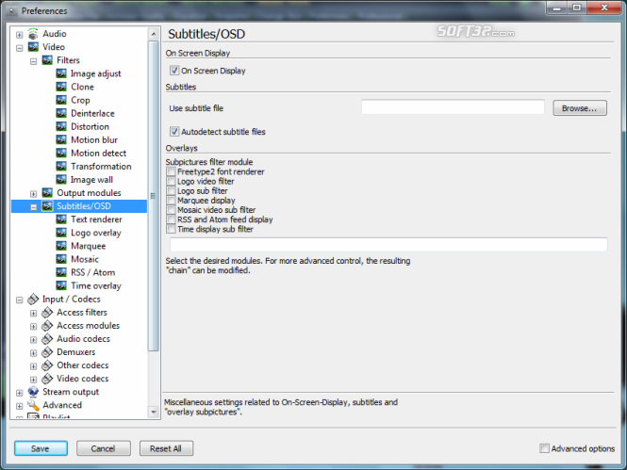627x470 pixels.
Task: Click the Deinterlace icon
Action: (x=61, y=113)
